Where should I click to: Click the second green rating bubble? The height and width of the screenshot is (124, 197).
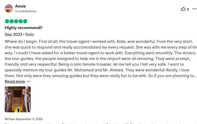coord(11,21)
